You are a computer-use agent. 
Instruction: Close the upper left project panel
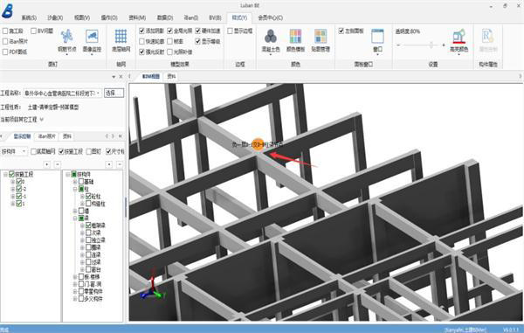[121, 77]
